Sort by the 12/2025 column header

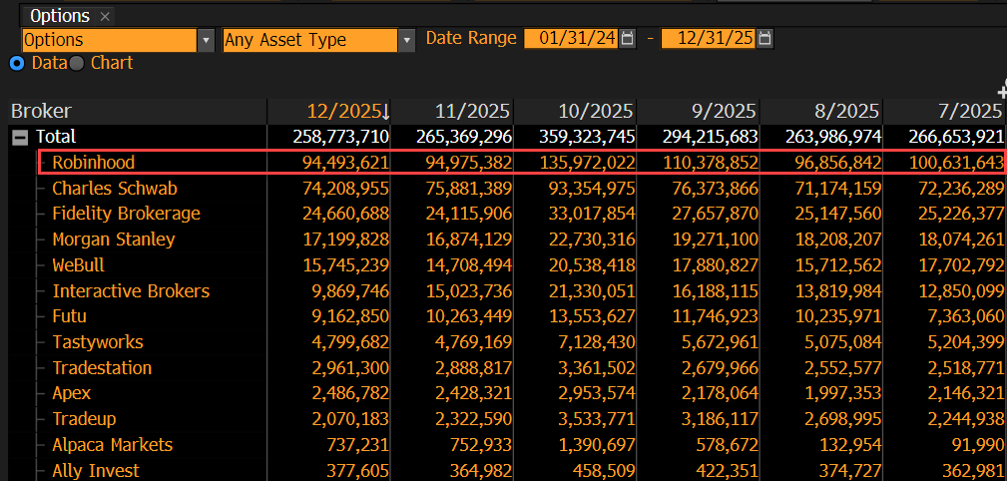329,111
